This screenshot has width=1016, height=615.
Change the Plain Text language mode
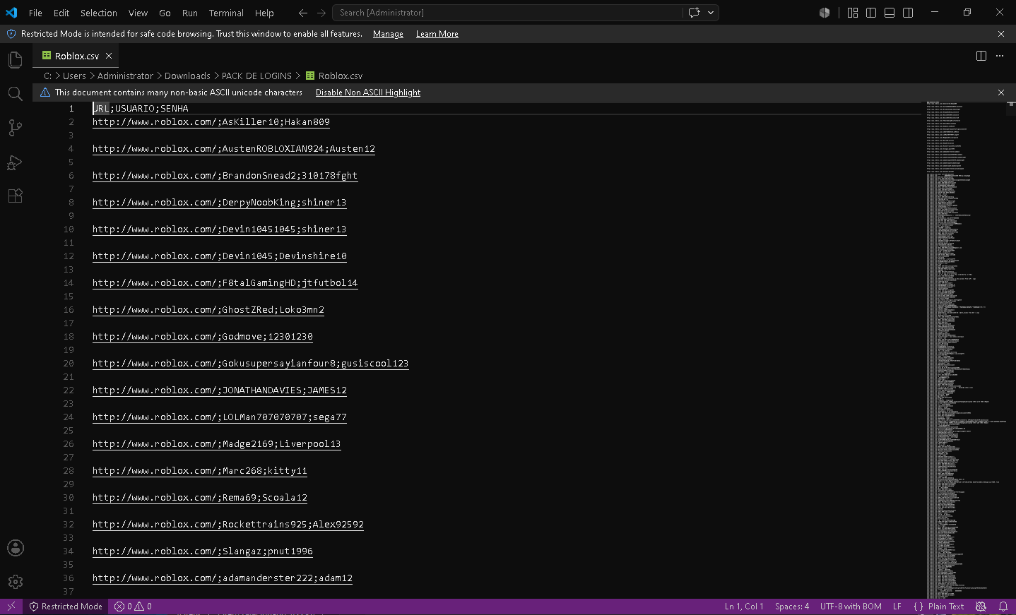(x=946, y=607)
